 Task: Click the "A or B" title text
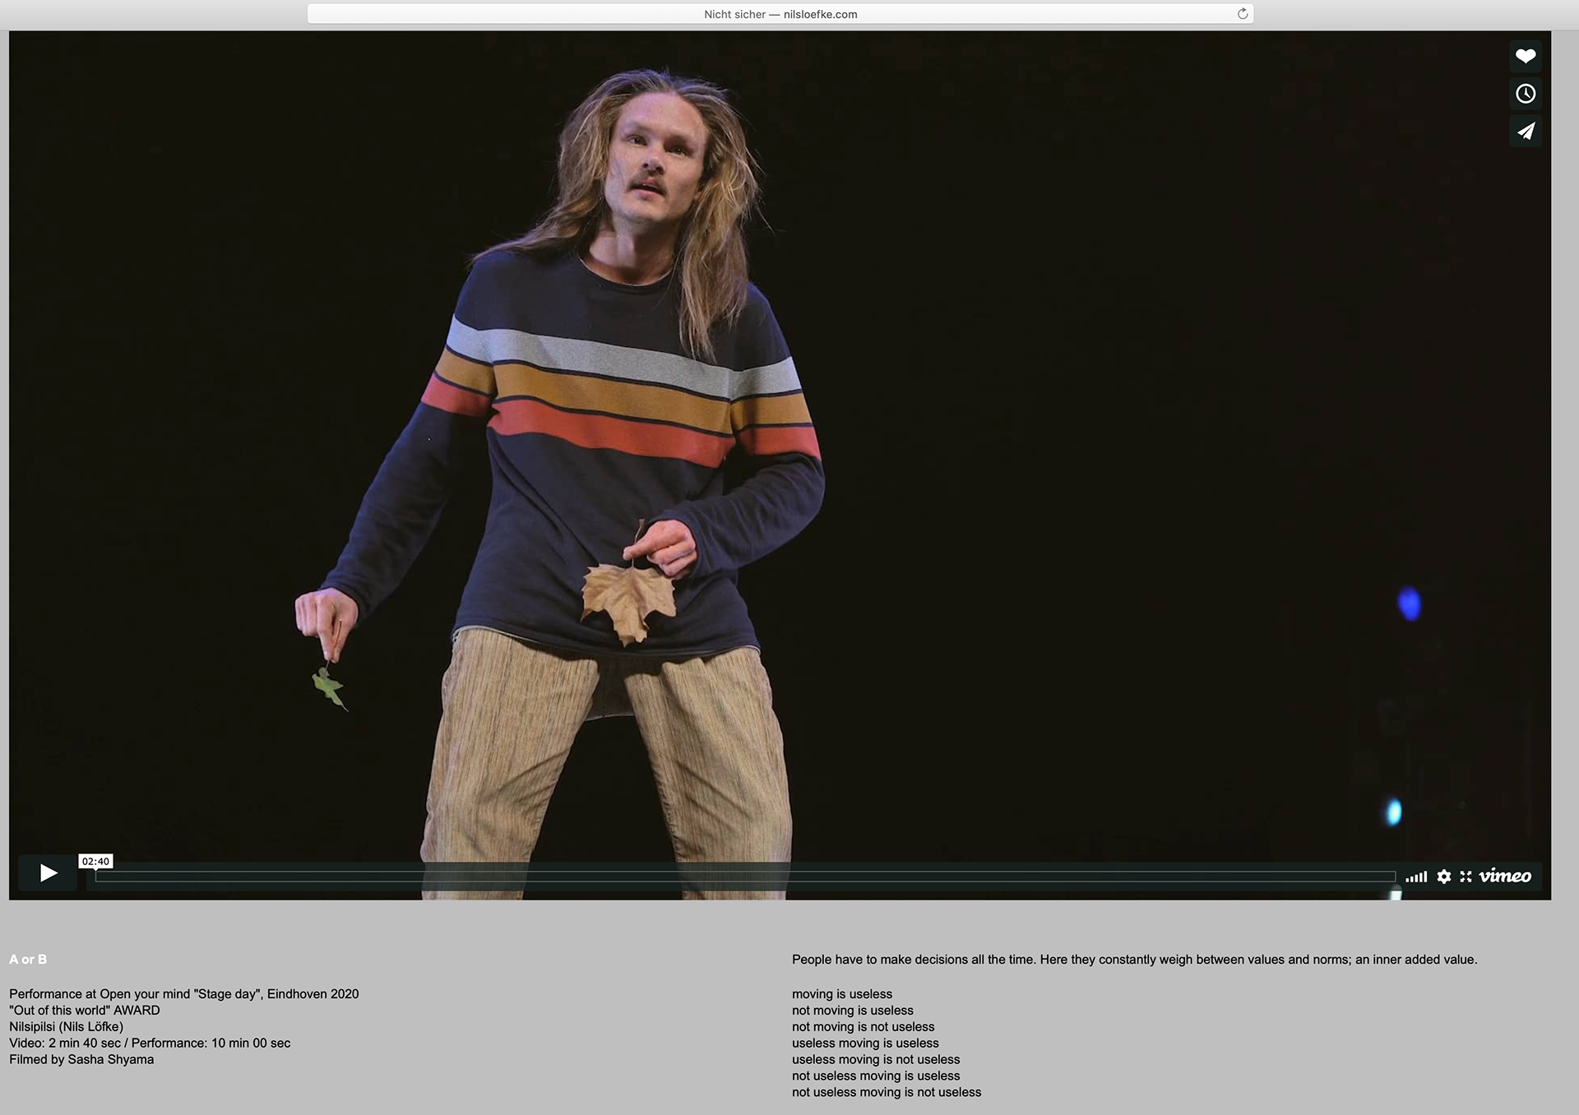pyautogui.click(x=28, y=960)
